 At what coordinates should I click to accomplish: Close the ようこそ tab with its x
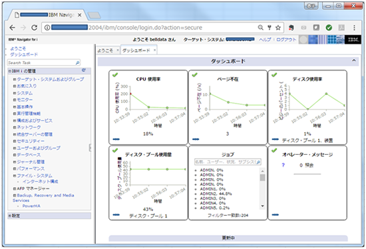click(x=117, y=50)
